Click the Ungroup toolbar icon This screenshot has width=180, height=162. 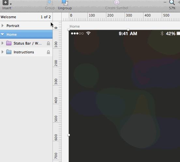[65, 3]
